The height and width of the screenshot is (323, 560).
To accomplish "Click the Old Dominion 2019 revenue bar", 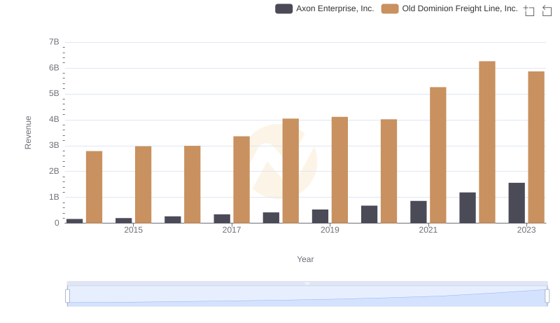I will coord(339,170).
